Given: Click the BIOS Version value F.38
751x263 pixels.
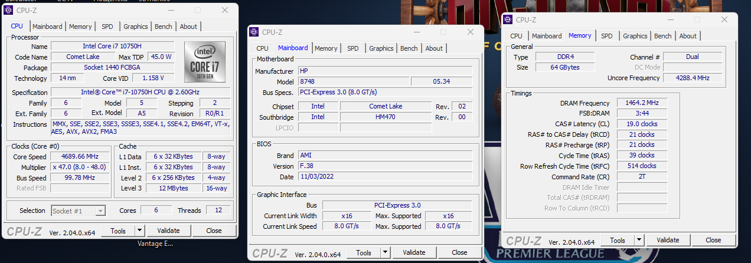Looking at the screenshot, I should click(x=385, y=166).
